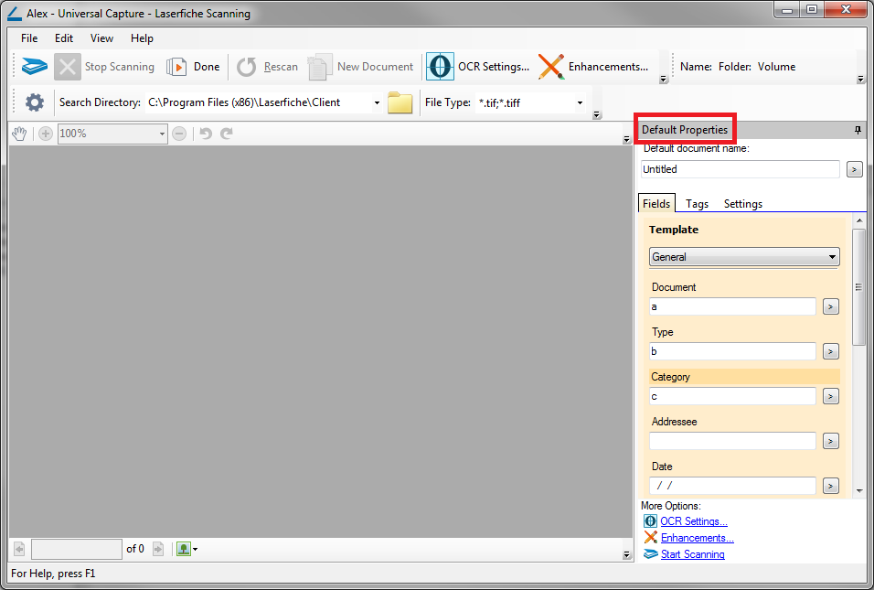Open the Help menu
Image resolution: width=874 pixels, height=590 pixels.
[142, 38]
